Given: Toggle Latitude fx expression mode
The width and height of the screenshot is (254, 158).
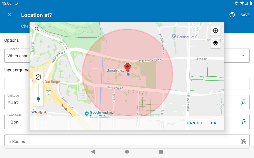Looking at the screenshot, I should (243, 102).
